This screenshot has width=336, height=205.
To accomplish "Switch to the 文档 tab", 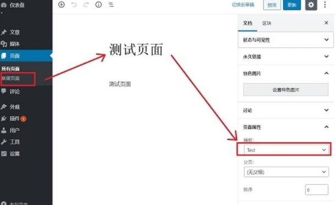I will [247, 23].
